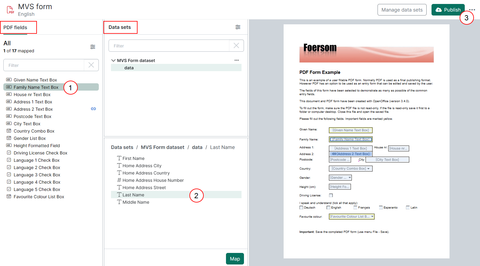Viewport: 480px width, 266px height.
Task: Open Data sets panel settings icon
Action: 238,27
